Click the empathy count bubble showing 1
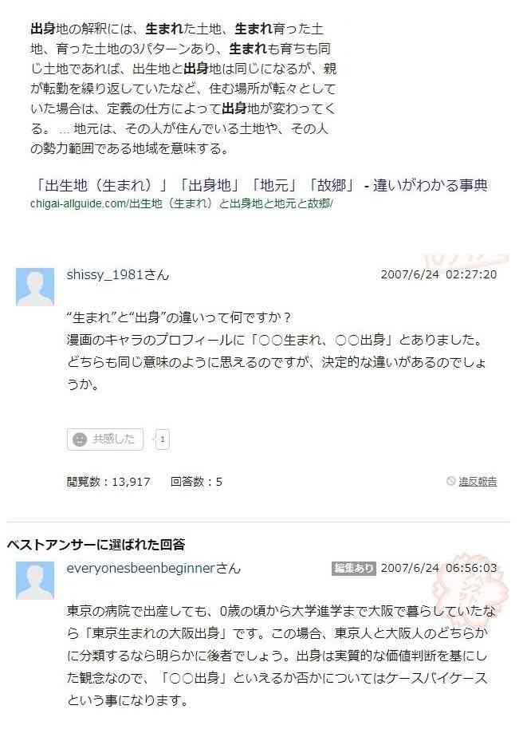This screenshot has height=729, width=519. pos(162,439)
